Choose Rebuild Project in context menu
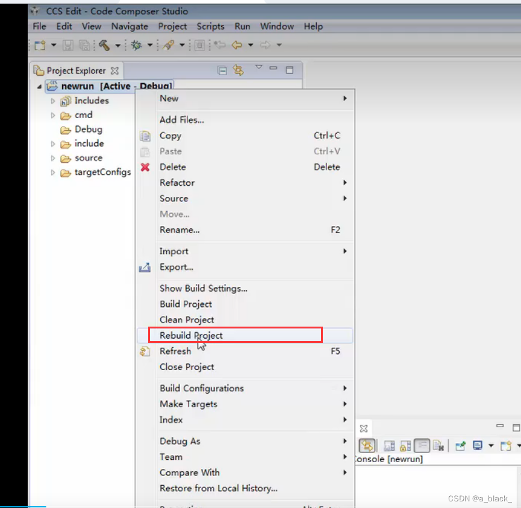Image resolution: width=521 pixels, height=508 pixels. (245, 336)
